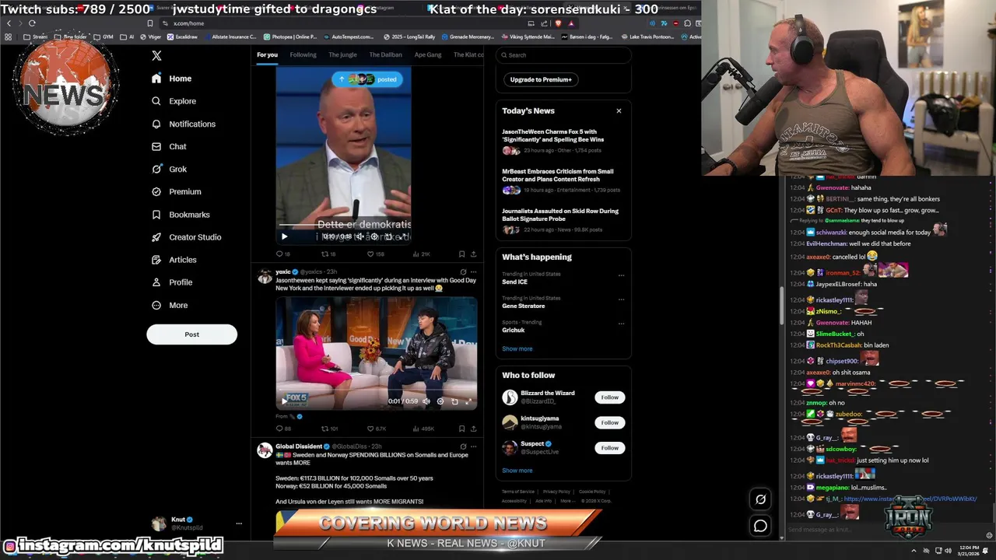Open Bookmarks in the sidebar
The height and width of the screenshot is (560, 996).
(181, 215)
